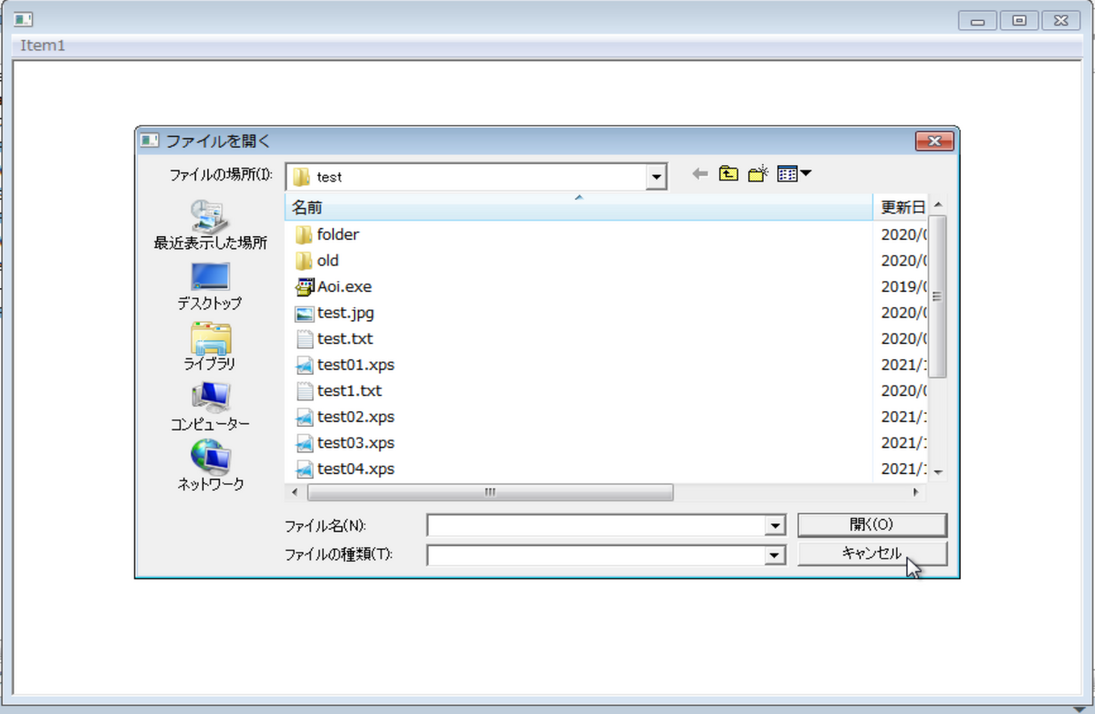The width and height of the screenshot is (1095, 714).
Task: Click the main window system icon
Action: [x=24, y=19]
